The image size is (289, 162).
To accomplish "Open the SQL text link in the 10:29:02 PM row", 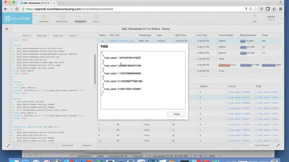I will [x=122, y=41].
